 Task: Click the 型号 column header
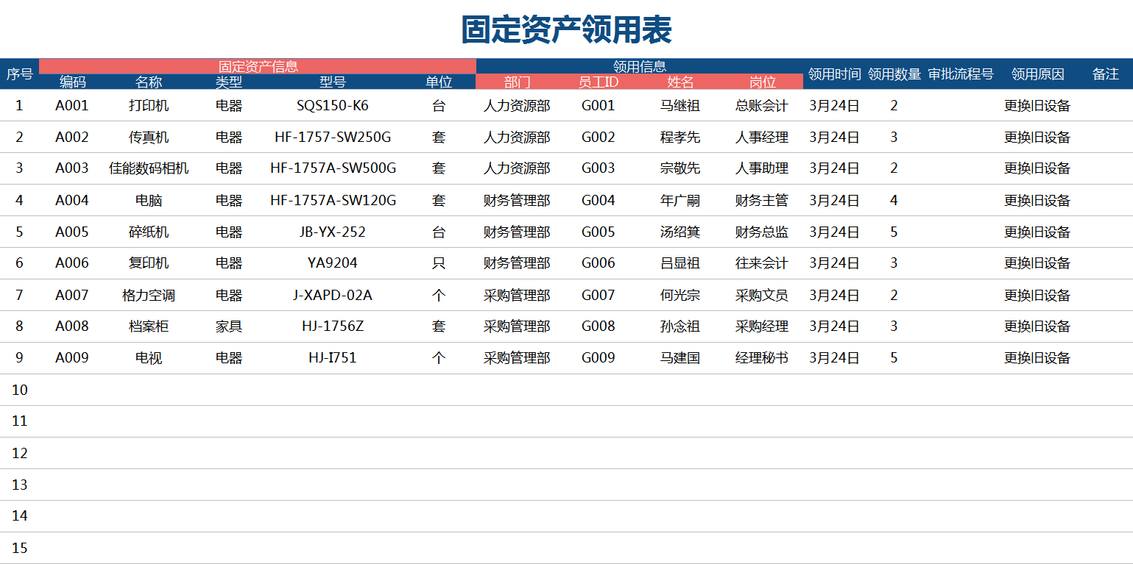(x=332, y=82)
